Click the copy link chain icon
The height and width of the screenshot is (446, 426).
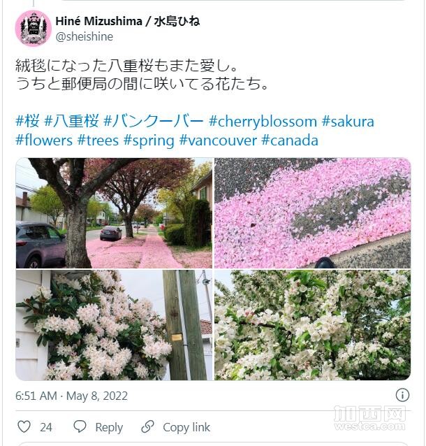148,426
